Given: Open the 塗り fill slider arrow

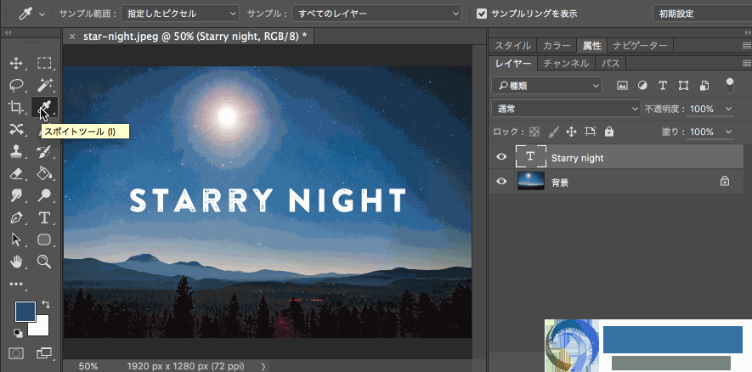Looking at the screenshot, I should pos(729,132).
